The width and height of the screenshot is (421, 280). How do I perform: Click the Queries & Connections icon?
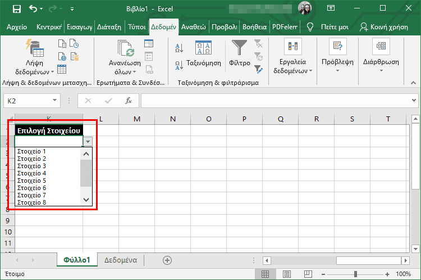[x=149, y=43]
